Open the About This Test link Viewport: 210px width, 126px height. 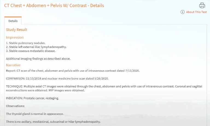click(196, 12)
